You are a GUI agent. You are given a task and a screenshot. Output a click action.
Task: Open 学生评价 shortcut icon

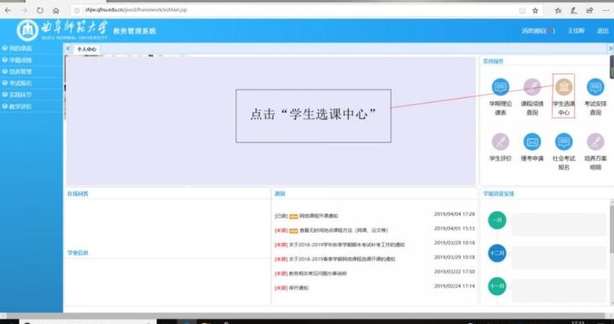pos(500,142)
